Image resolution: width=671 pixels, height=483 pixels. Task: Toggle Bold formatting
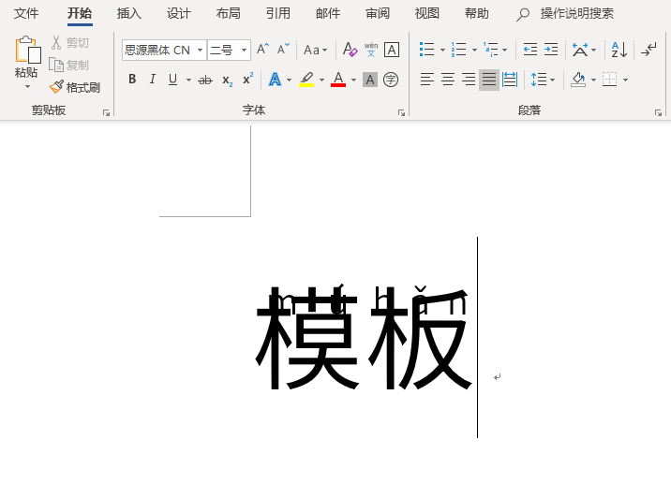point(132,80)
